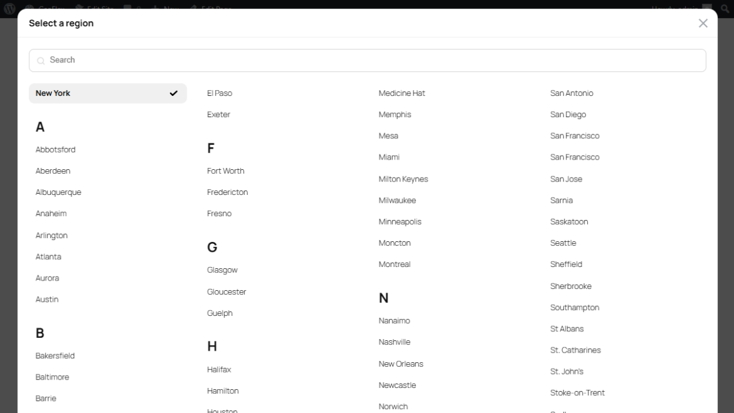Click the checkmark next to New York
This screenshot has height=413, width=734.
[173, 93]
